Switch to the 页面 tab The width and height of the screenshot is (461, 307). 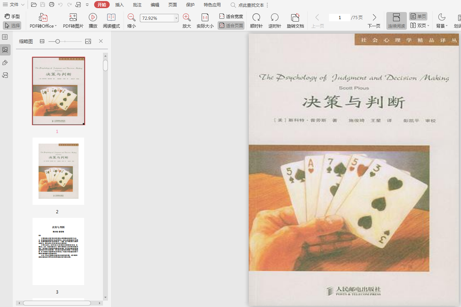(173, 5)
